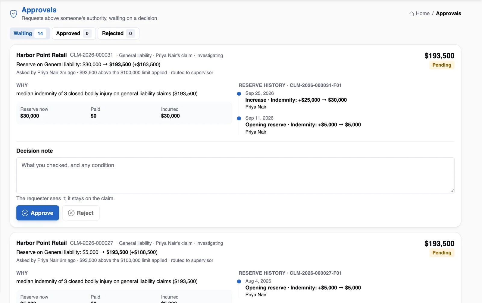Click Pending badge on CLM-2026-000031 card
482x303 pixels.
click(442, 65)
